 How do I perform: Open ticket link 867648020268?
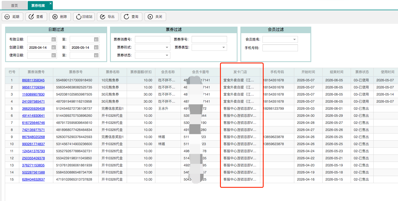tap(33, 137)
